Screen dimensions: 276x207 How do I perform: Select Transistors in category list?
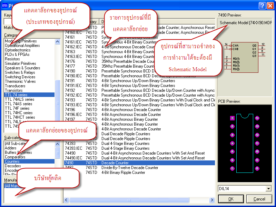pyautogui.click(x=14, y=90)
